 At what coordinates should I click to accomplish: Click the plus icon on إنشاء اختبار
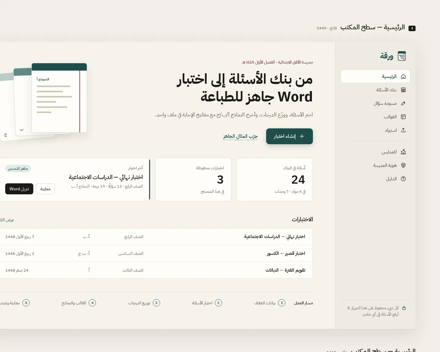click(302, 136)
